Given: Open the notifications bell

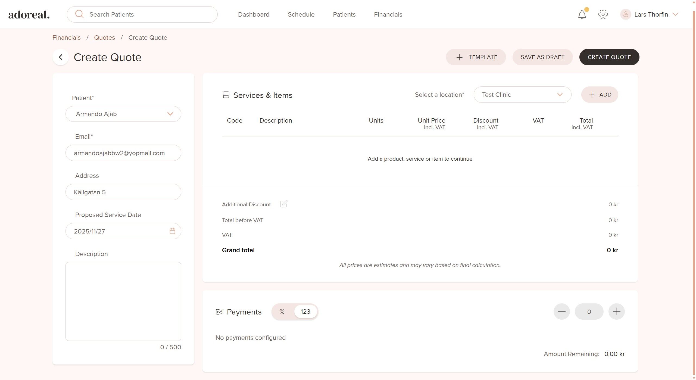Looking at the screenshot, I should coord(582,14).
